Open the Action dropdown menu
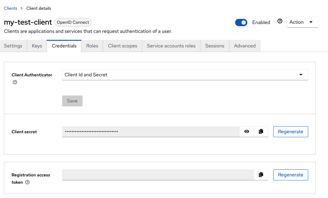This screenshot has height=198, width=328. 302,22
